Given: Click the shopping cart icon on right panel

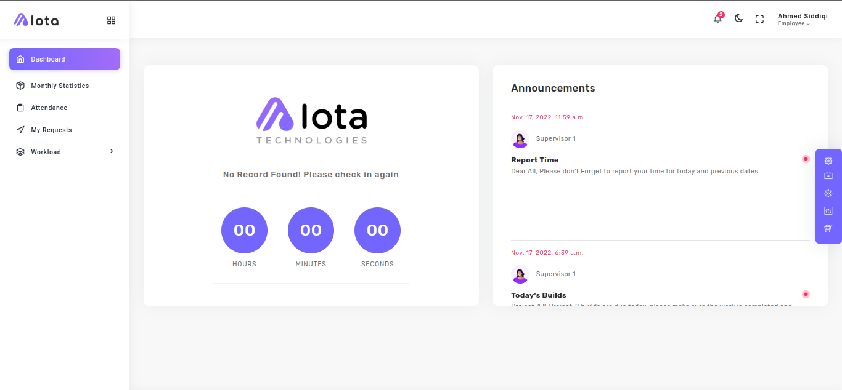Looking at the screenshot, I should click(x=828, y=228).
